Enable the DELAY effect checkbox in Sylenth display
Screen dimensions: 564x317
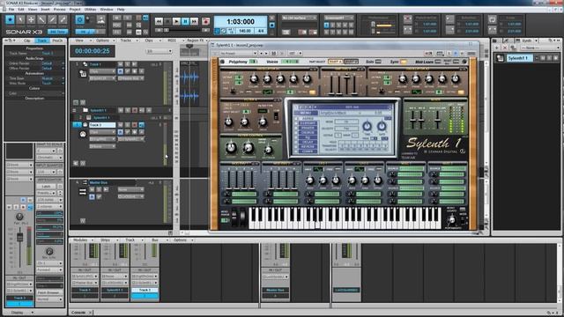(296, 142)
